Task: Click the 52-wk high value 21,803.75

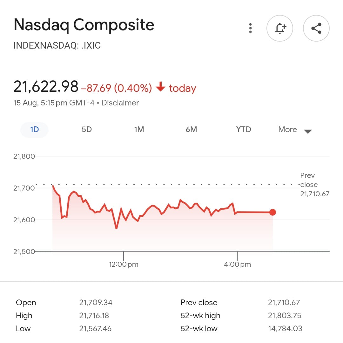Action: tap(285, 316)
